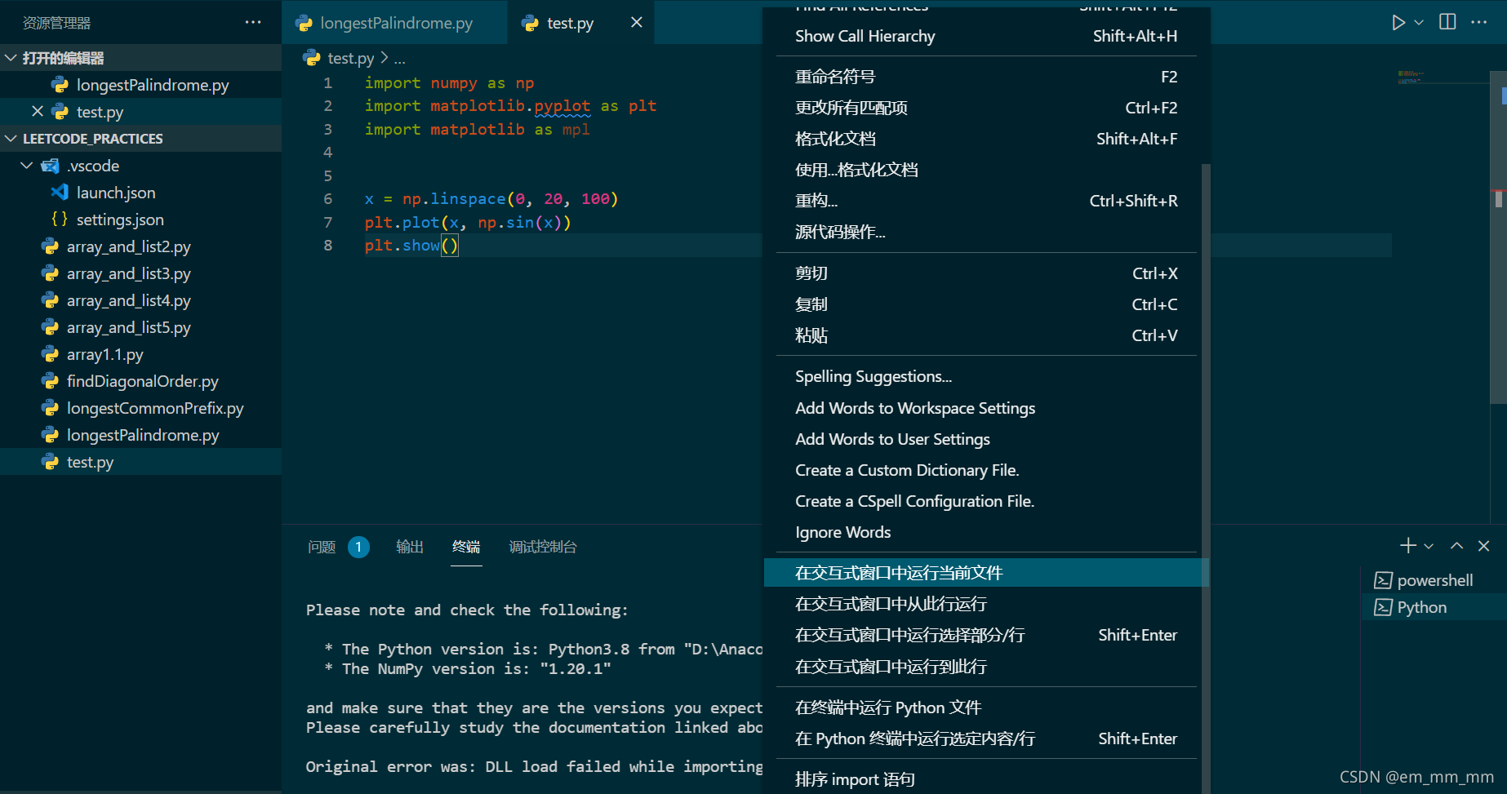This screenshot has height=794, width=1507.
Task: Run Python file with the play icon
Action: click(1398, 22)
